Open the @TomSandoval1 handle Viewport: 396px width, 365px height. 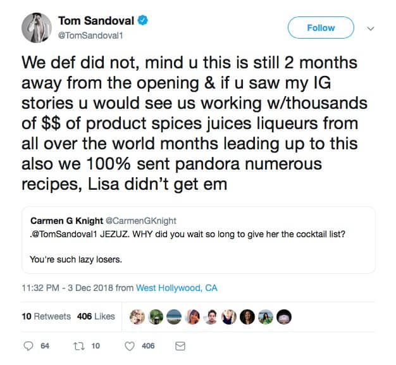[90, 35]
